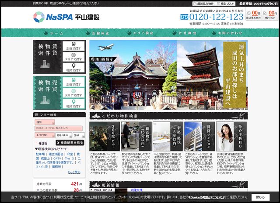
Task: Open rental search by train line (沿線で探す)
Action: 73,46
